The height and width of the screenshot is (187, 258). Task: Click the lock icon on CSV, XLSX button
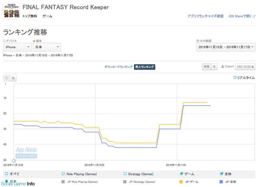tap(252, 67)
